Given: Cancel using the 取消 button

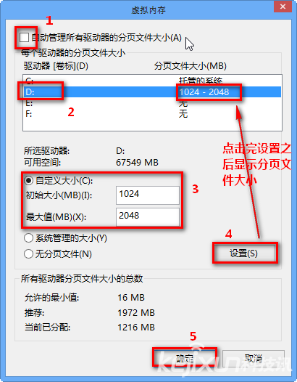Looking at the screenshot, I should click(x=254, y=358).
